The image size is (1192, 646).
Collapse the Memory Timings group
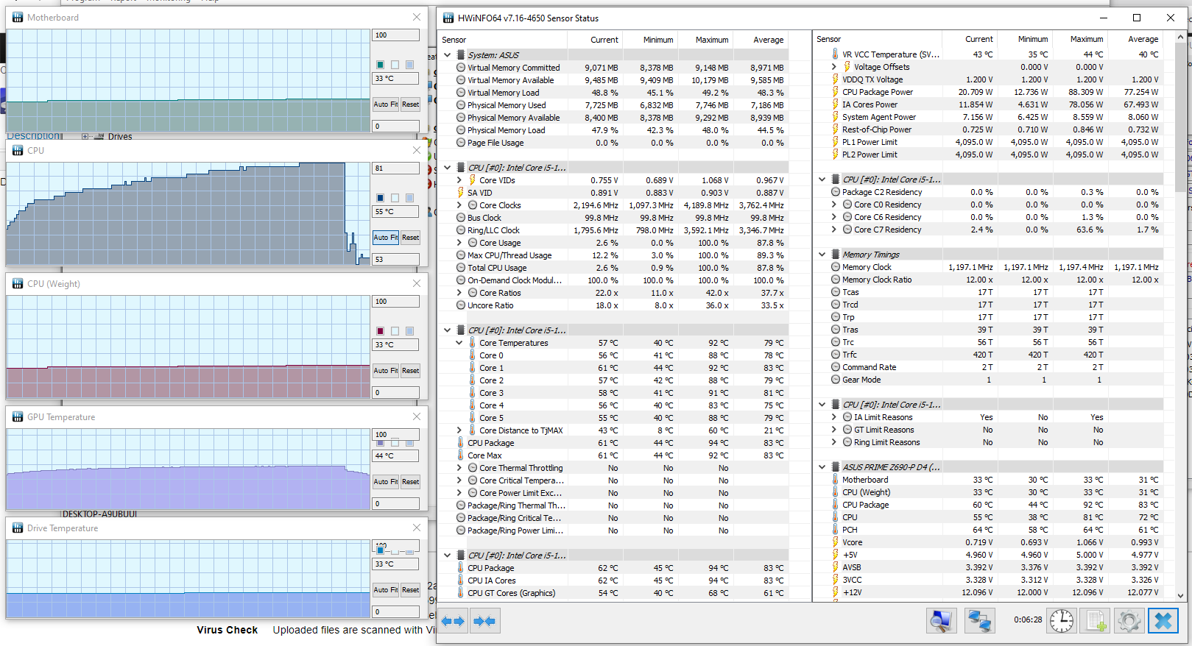(x=822, y=255)
